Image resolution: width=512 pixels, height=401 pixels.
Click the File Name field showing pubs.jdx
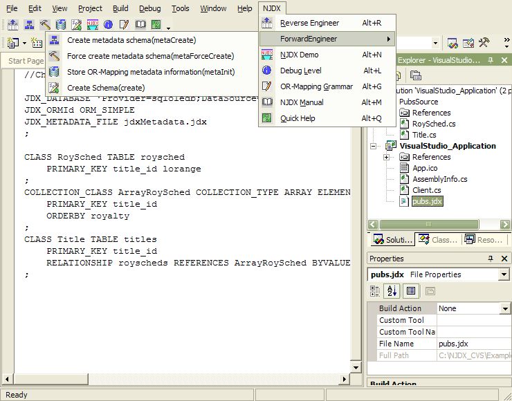pyautogui.click(x=474, y=344)
